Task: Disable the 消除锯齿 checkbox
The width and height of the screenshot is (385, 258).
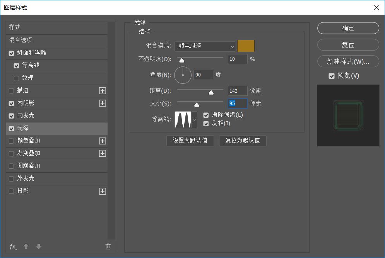Action: click(206, 115)
